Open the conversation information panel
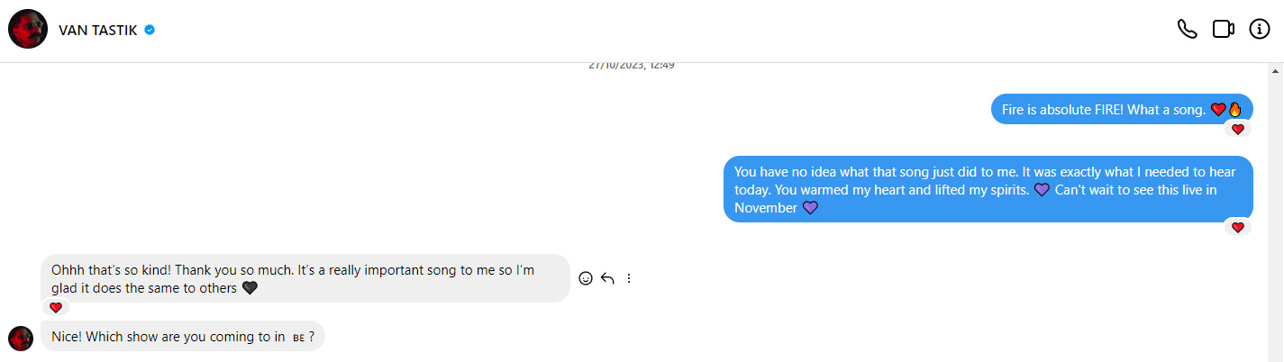This screenshot has height=362, width=1284. click(1259, 29)
